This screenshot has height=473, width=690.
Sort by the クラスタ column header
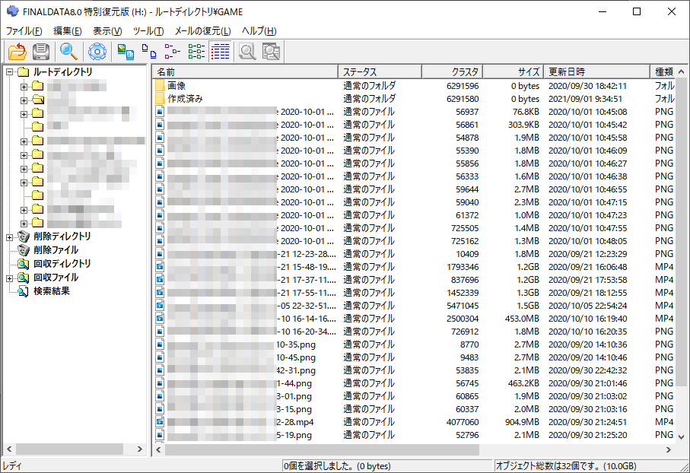click(453, 71)
